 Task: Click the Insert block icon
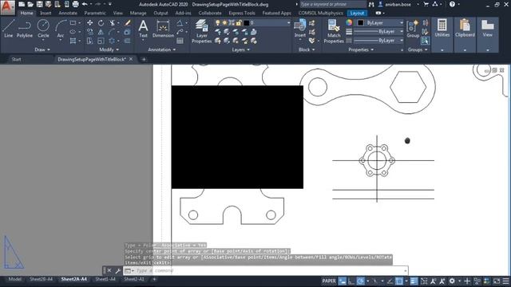300,28
